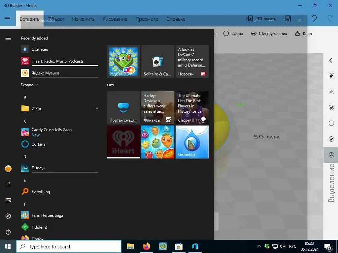Open Gismeteo in Recently added list
This screenshot has height=253, width=338.
coord(40,49)
